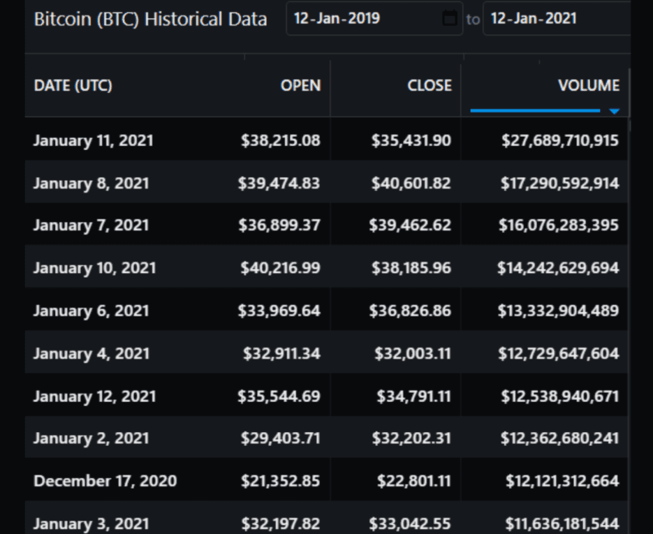Click volume value $12,362,680,241

coord(559,438)
